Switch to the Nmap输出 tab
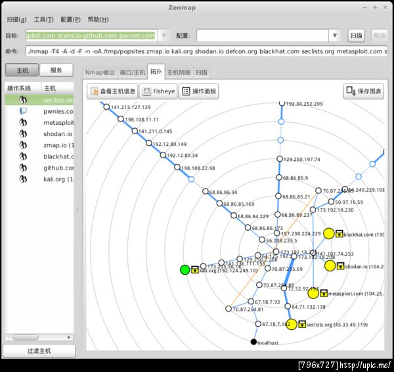 [100, 72]
